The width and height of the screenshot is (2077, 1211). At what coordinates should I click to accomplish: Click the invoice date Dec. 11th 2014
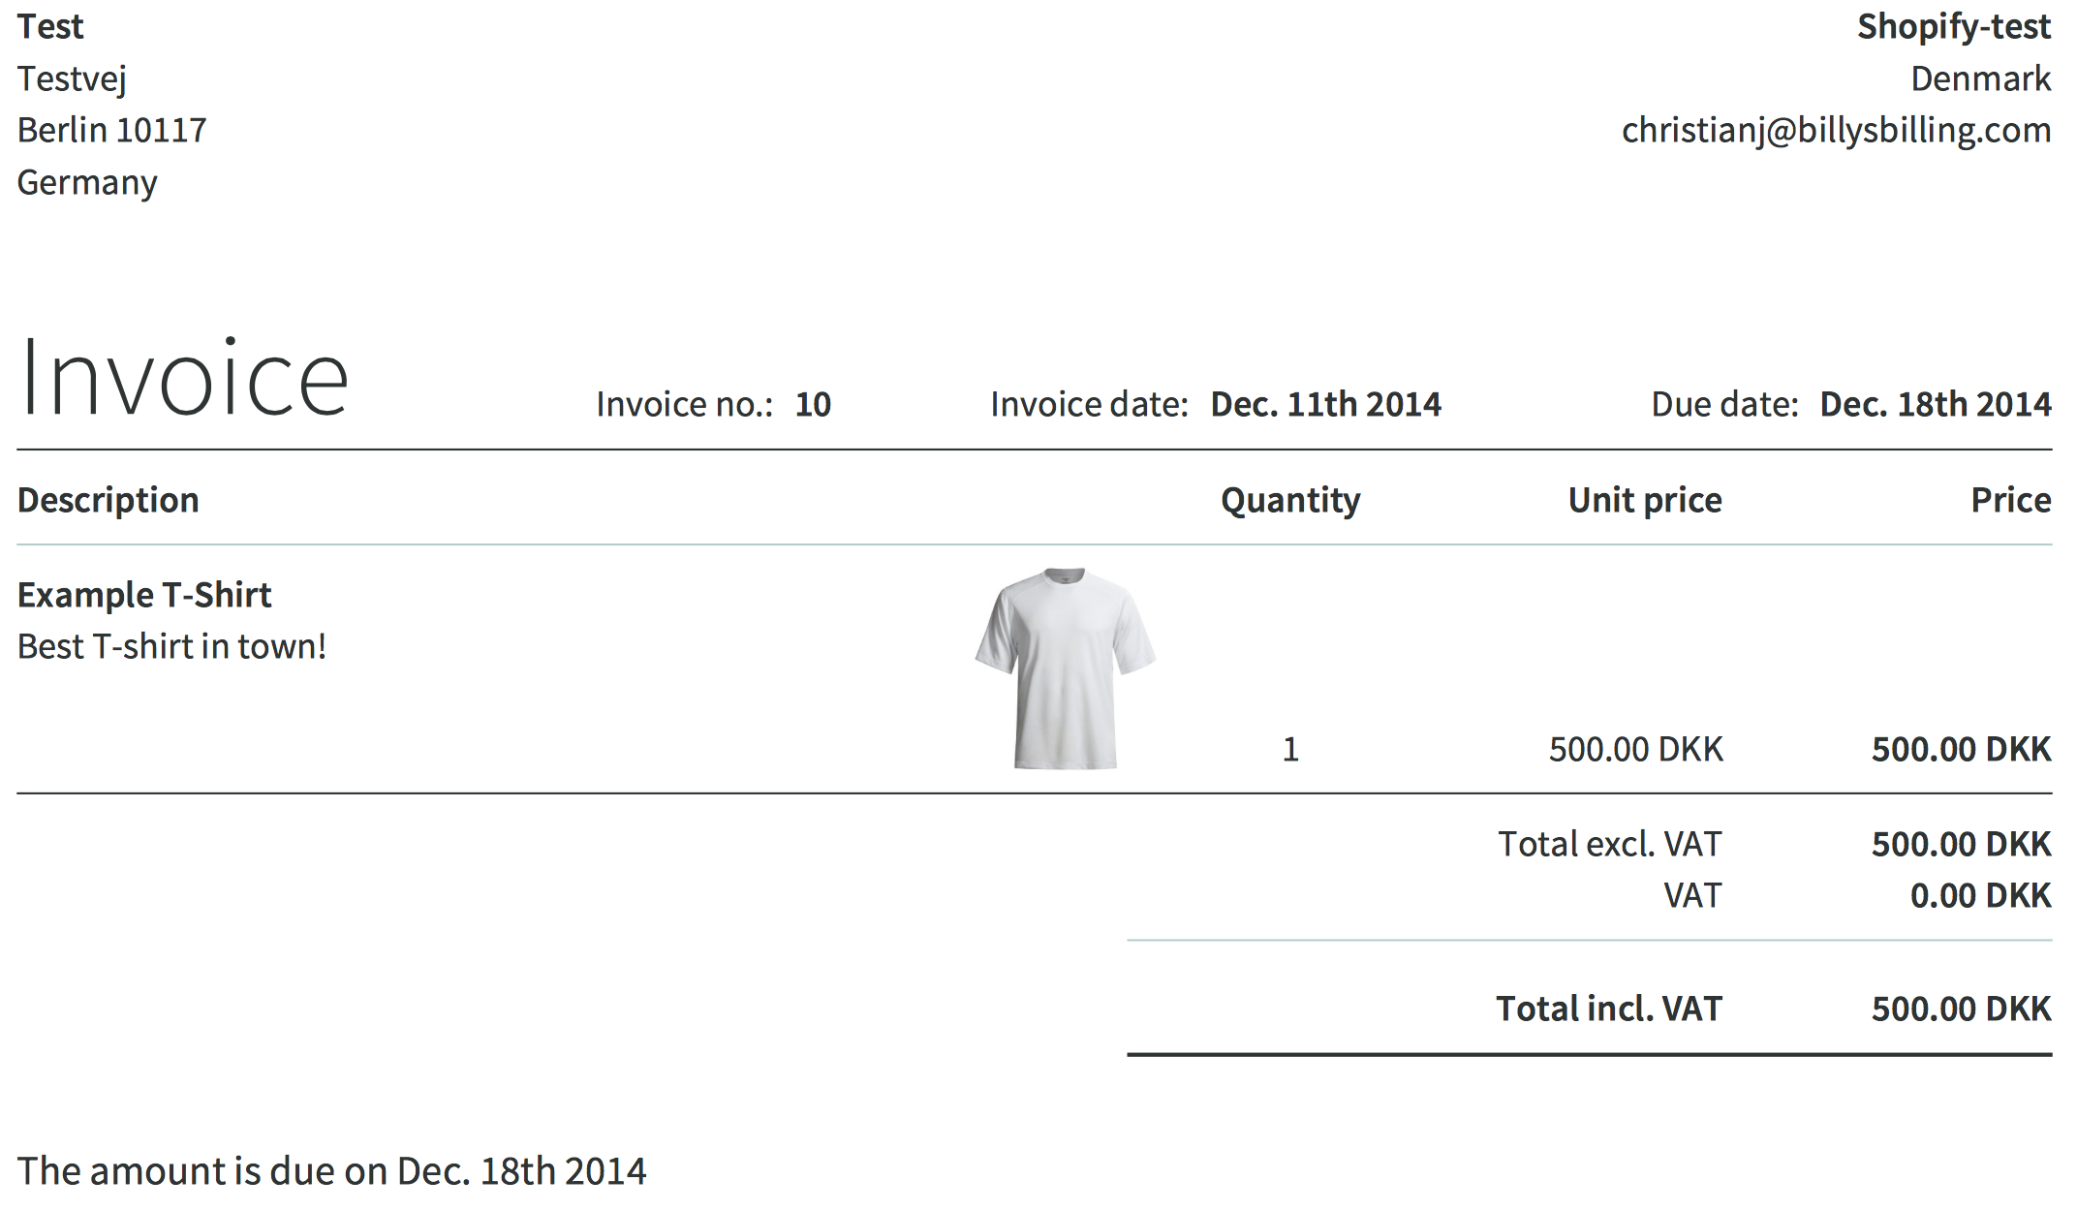click(x=1325, y=404)
